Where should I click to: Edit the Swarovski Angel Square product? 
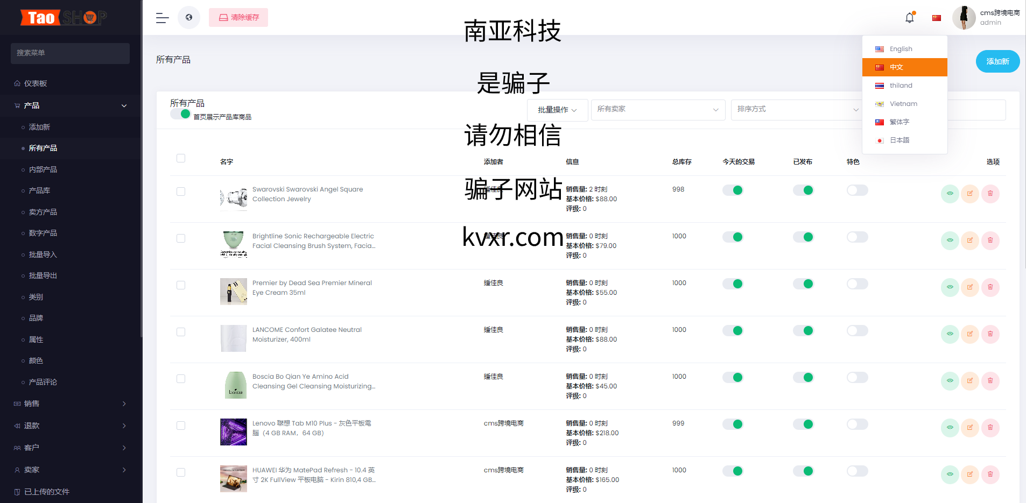coord(970,194)
